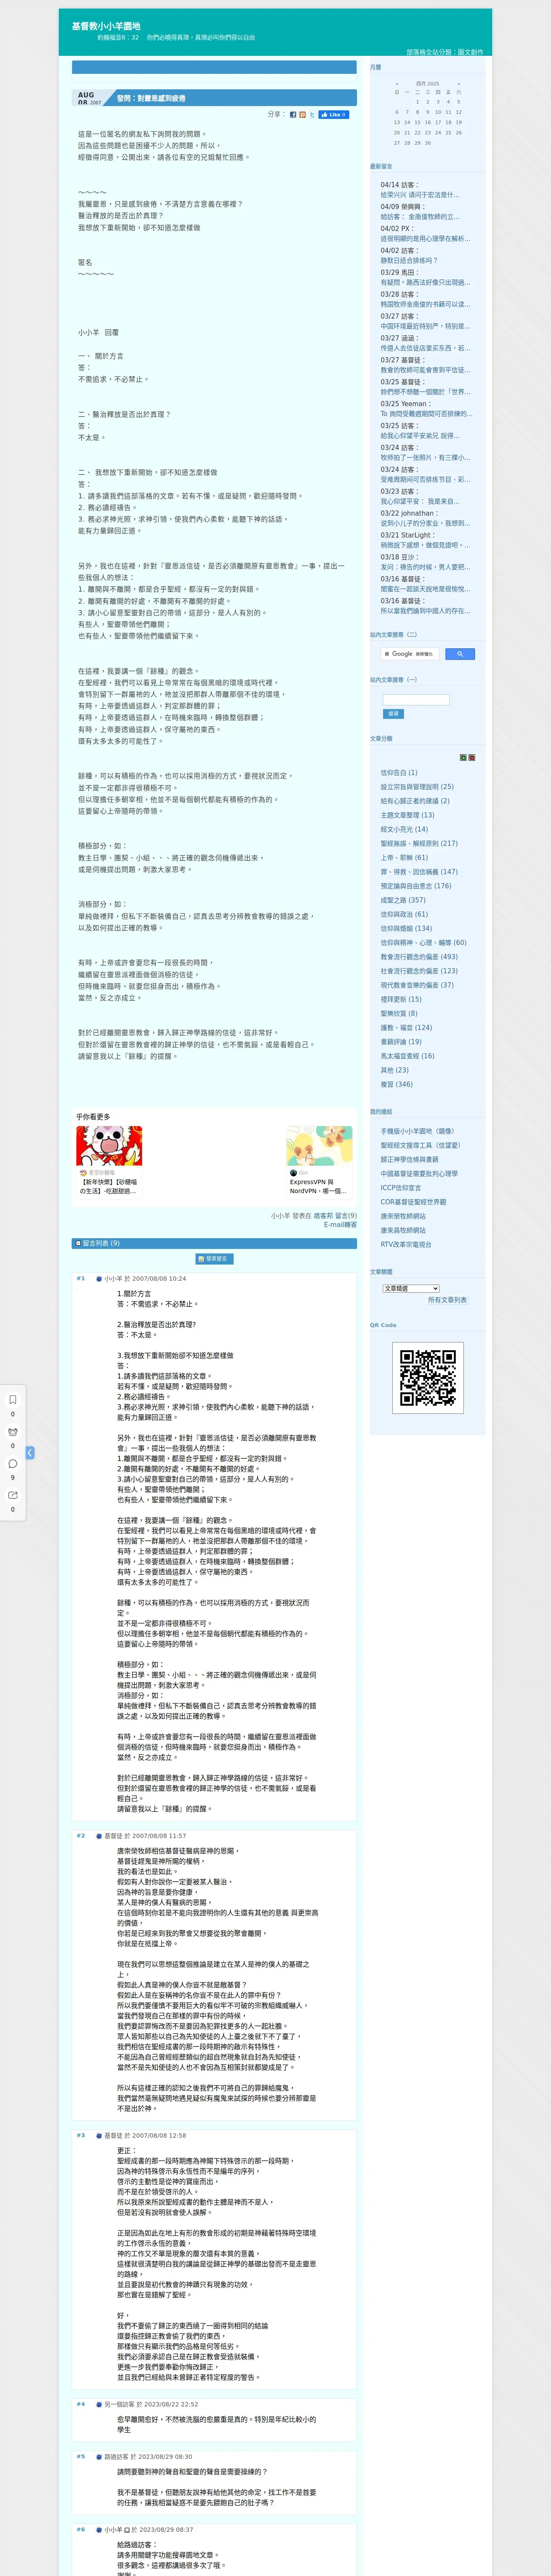Click the QR code image

428,1378
